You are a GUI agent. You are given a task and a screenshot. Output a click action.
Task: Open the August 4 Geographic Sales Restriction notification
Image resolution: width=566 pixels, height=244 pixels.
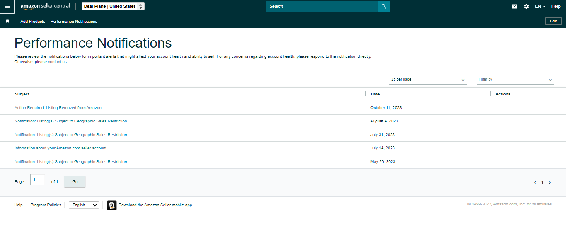coord(71,121)
